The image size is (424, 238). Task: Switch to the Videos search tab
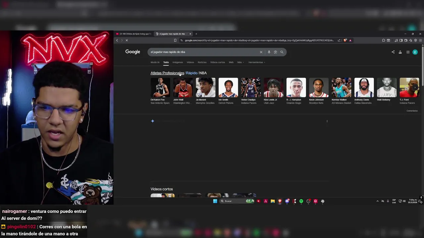[x=190, y=62]
